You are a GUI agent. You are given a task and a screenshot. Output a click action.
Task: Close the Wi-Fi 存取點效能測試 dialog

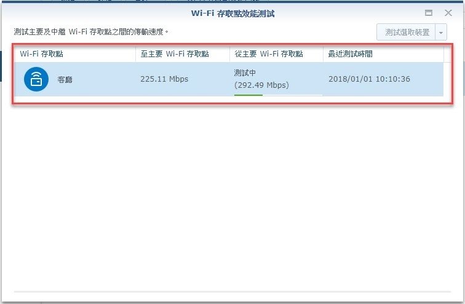448,13
